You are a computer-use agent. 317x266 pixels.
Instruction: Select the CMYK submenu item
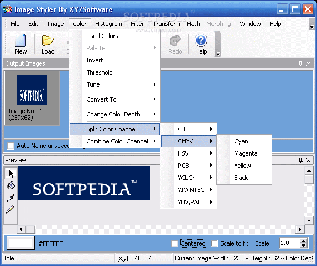click(x=189, y=141)
